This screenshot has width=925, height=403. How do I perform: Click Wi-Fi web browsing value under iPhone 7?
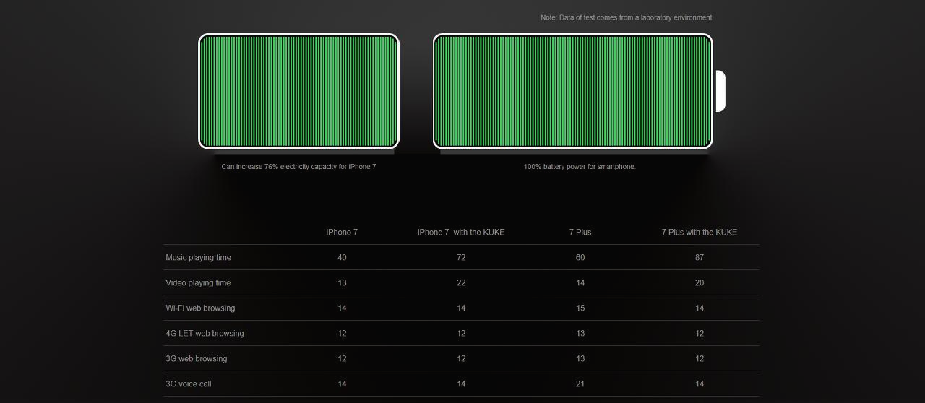342,308
